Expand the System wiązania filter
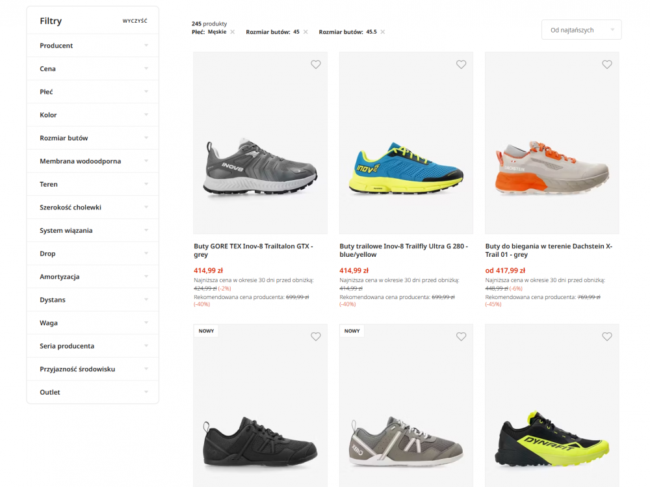650x487 pixels. coord(93,230)
